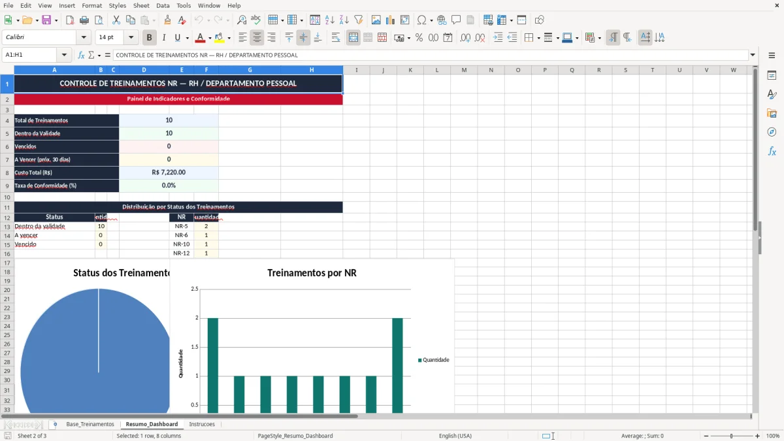Viewport: 784px width, 441px height.
Task: Add a decimal place
Action: click(x=466, y=38)
